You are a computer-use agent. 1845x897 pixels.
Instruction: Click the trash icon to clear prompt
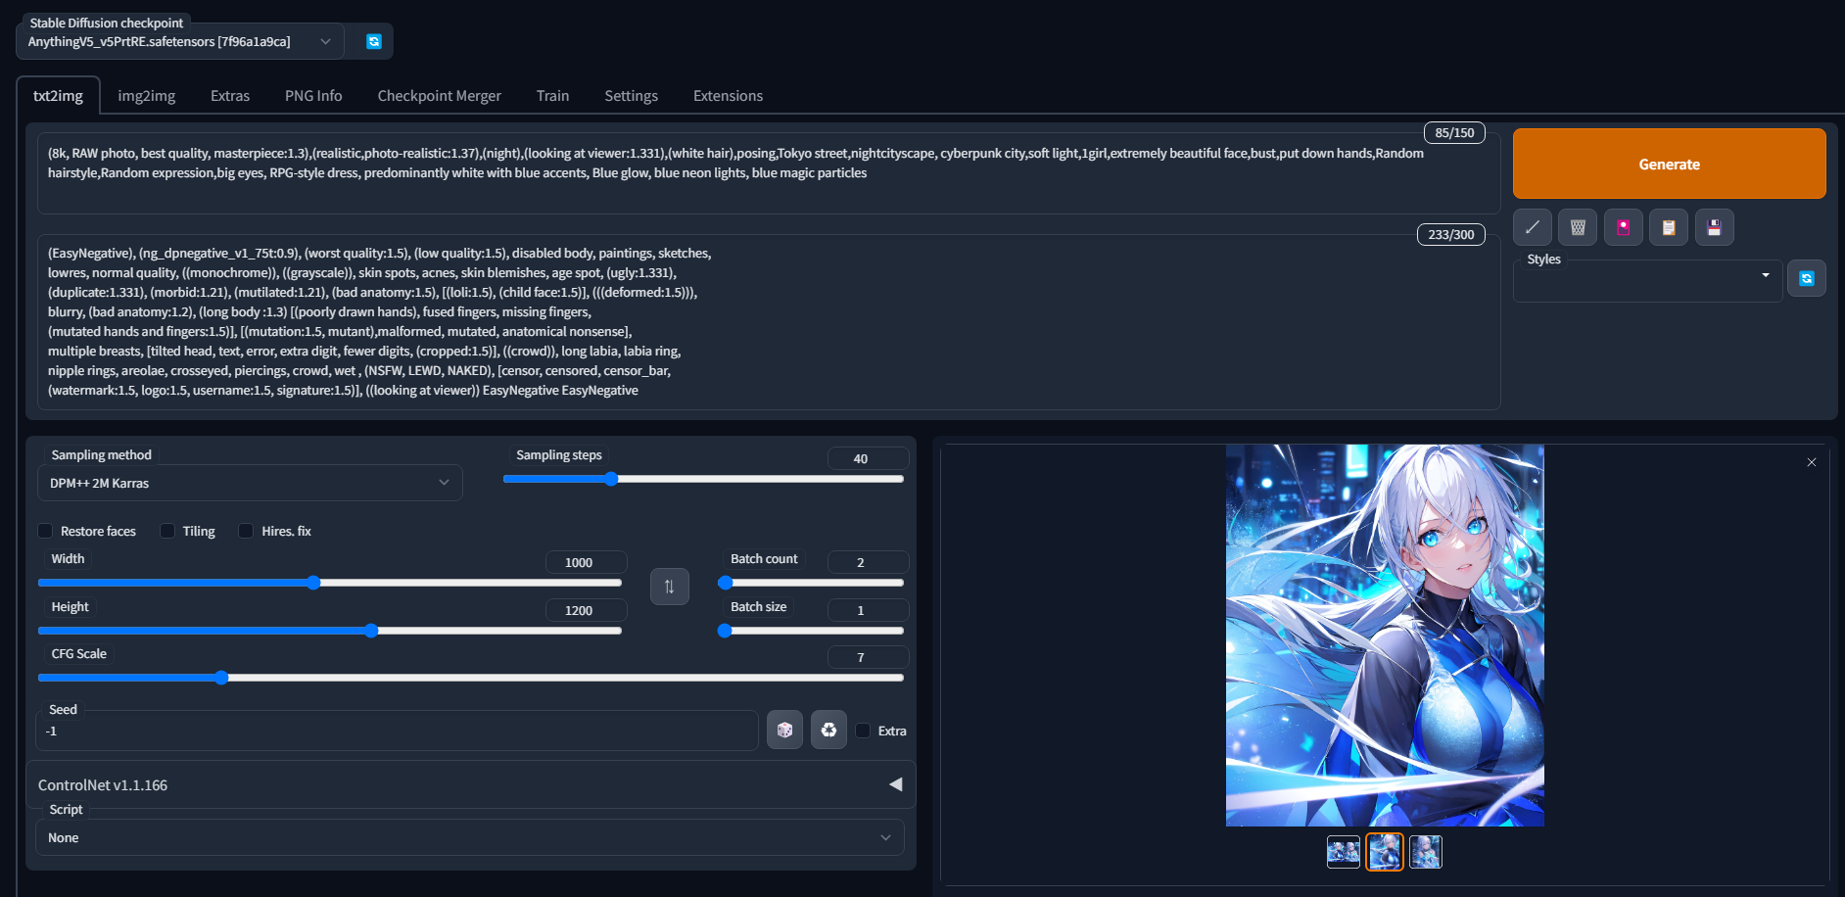tap(1578, 227)
